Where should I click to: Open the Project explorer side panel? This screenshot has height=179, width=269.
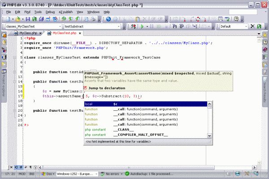[4, 85]
